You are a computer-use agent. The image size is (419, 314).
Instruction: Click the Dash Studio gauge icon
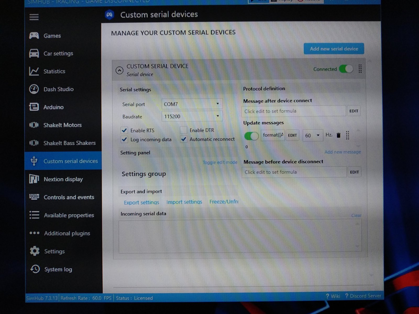point(34,89)
